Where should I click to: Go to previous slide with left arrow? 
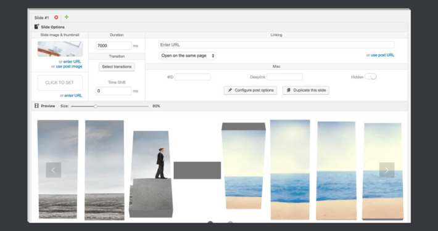tap(53, 170)
